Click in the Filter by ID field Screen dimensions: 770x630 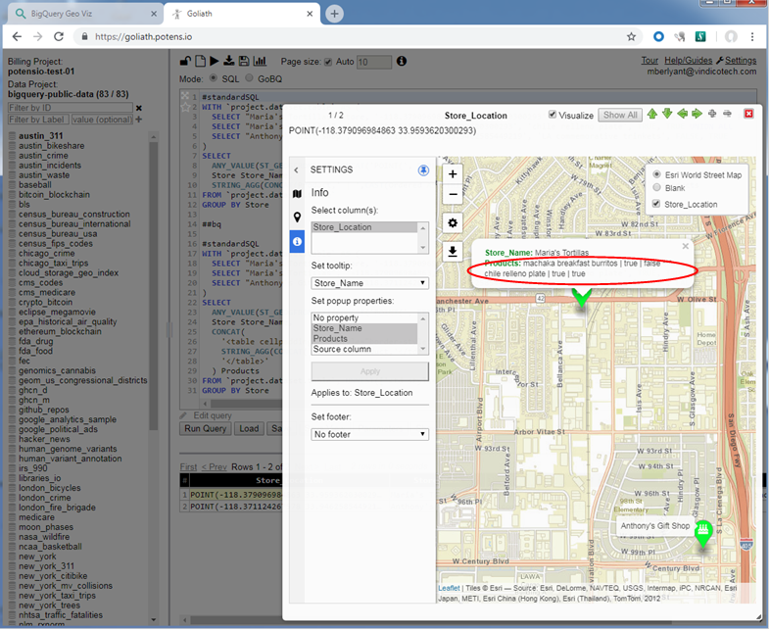[x=71, y=108]
